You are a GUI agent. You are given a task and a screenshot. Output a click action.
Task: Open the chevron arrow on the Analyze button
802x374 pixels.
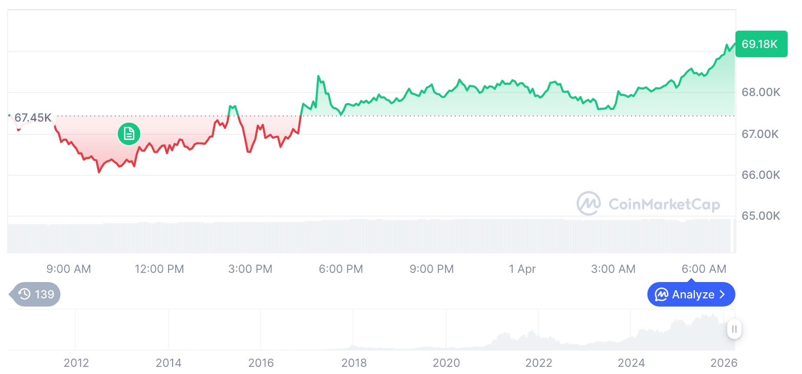point(723,295)
